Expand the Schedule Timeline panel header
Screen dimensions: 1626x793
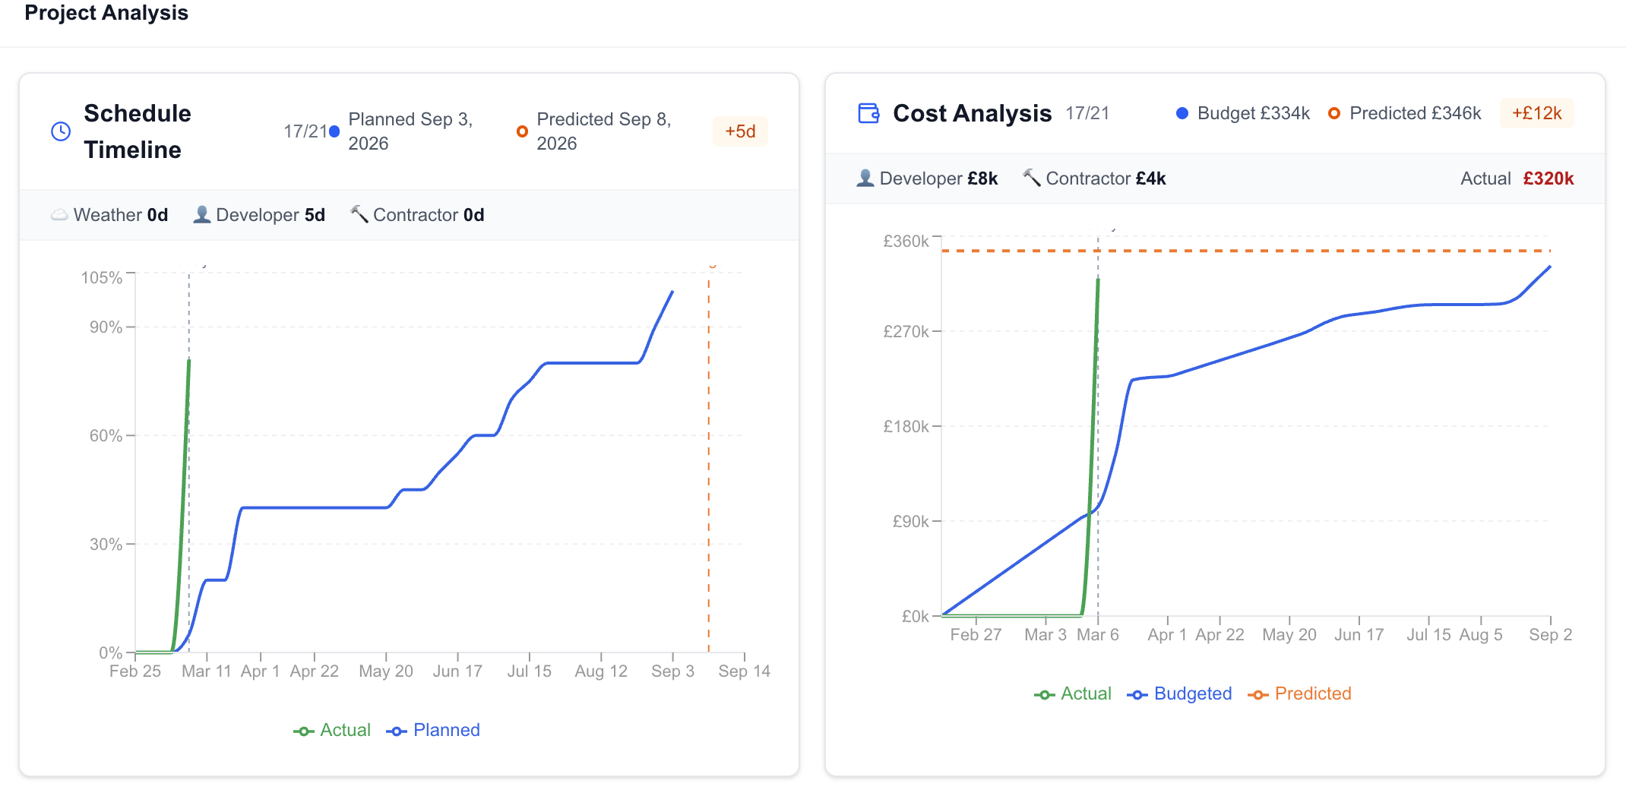pos(138,131)
